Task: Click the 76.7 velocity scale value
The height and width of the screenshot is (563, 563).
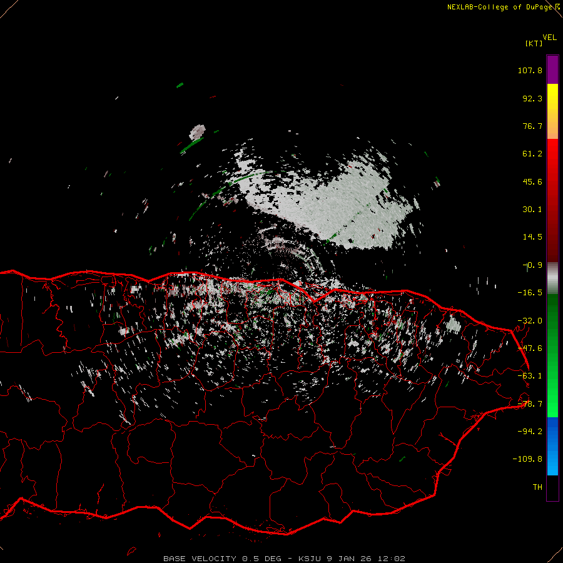Action: tap(532, 126)
